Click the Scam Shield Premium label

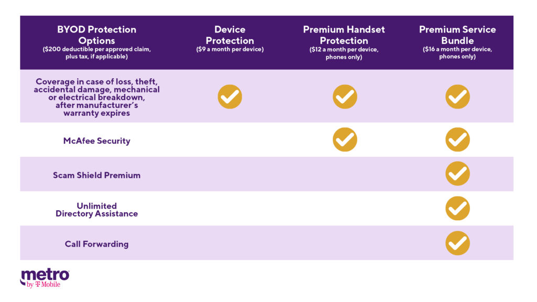96,175
